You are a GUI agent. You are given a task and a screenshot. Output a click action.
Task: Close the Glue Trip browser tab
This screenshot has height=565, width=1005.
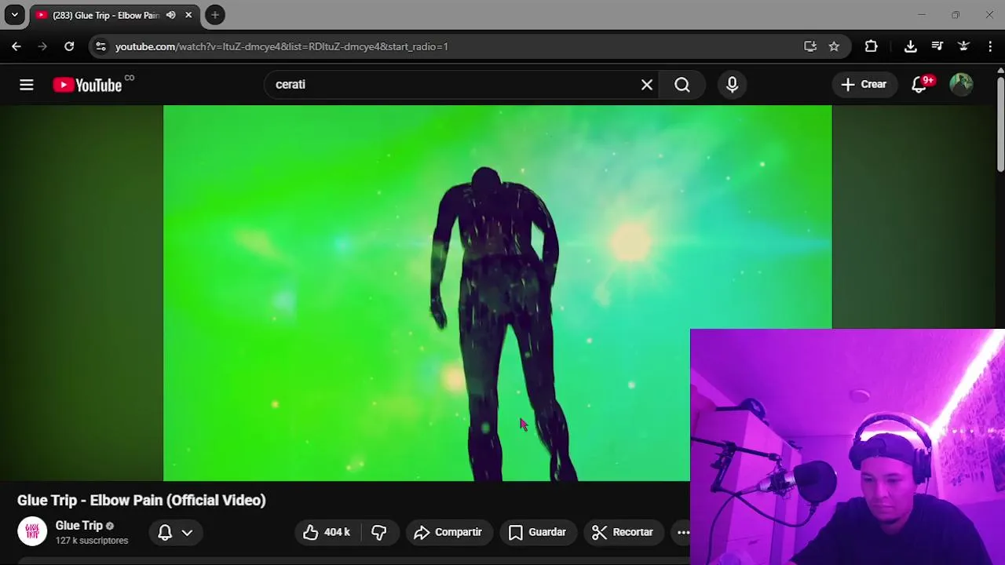(188, 15)
